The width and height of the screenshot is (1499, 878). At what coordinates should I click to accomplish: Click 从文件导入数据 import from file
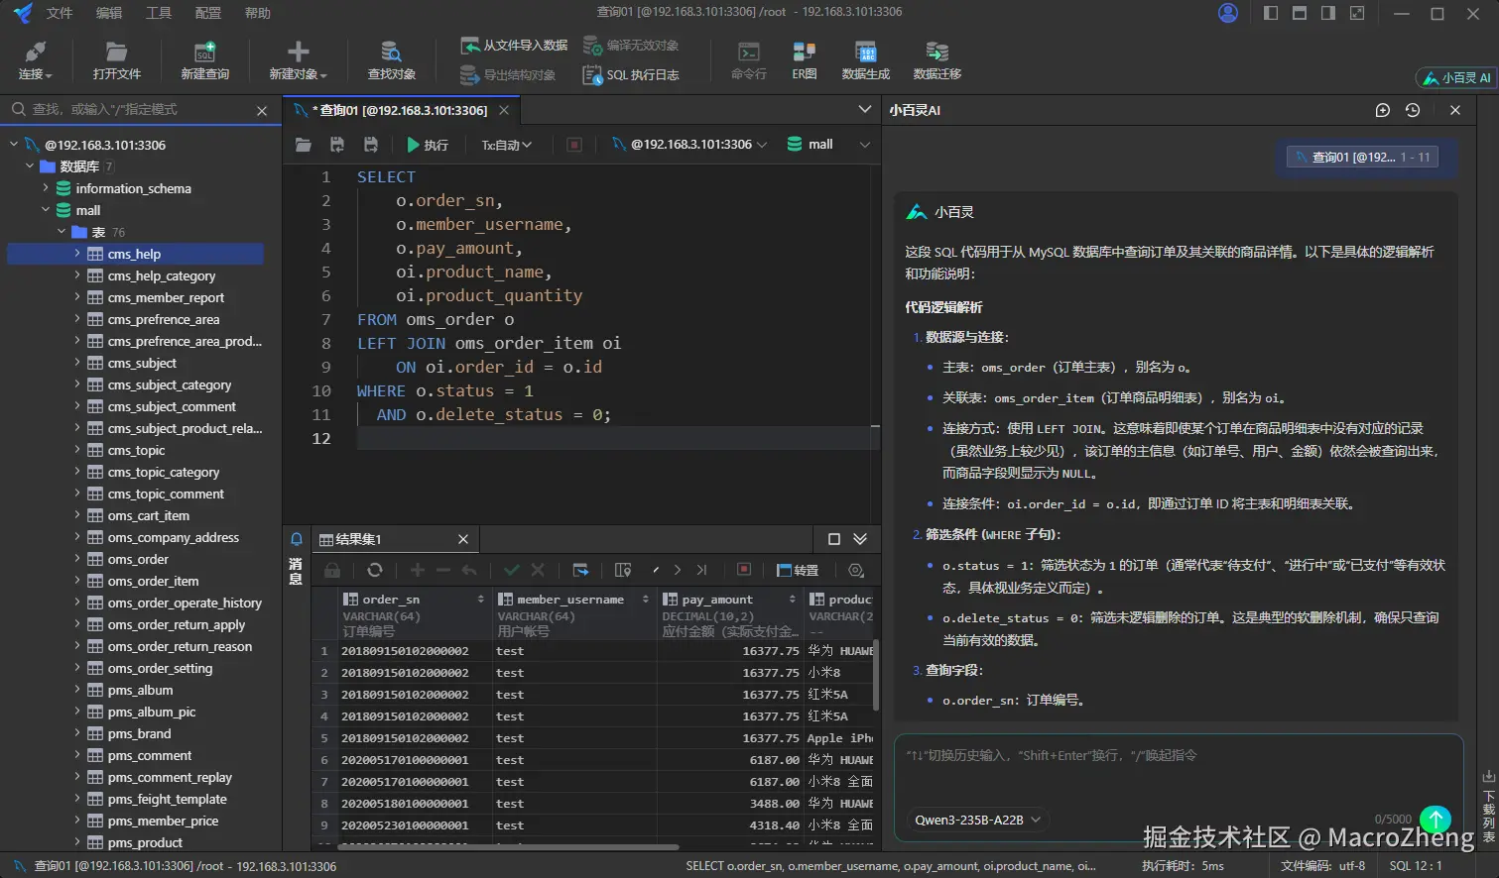click(x=514, y=46)
